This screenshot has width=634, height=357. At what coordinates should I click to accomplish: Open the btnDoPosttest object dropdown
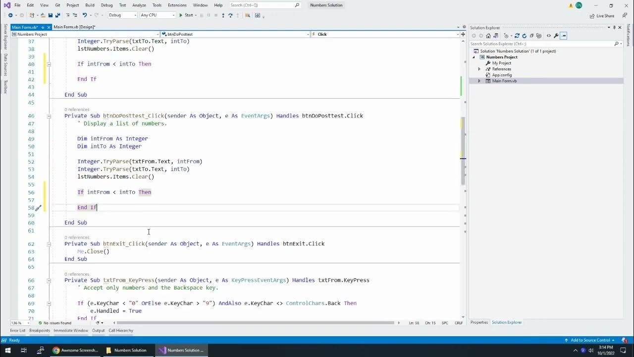click(235, 34)
